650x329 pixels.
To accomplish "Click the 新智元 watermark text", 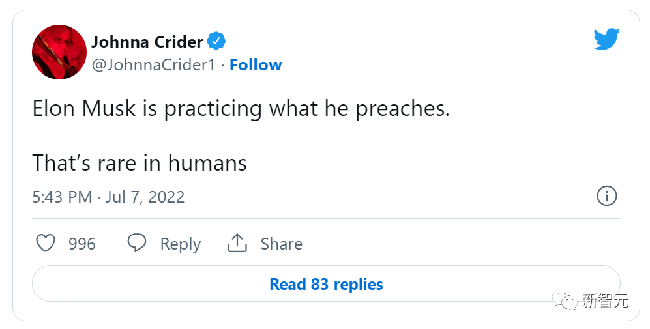I will (605, 300).
